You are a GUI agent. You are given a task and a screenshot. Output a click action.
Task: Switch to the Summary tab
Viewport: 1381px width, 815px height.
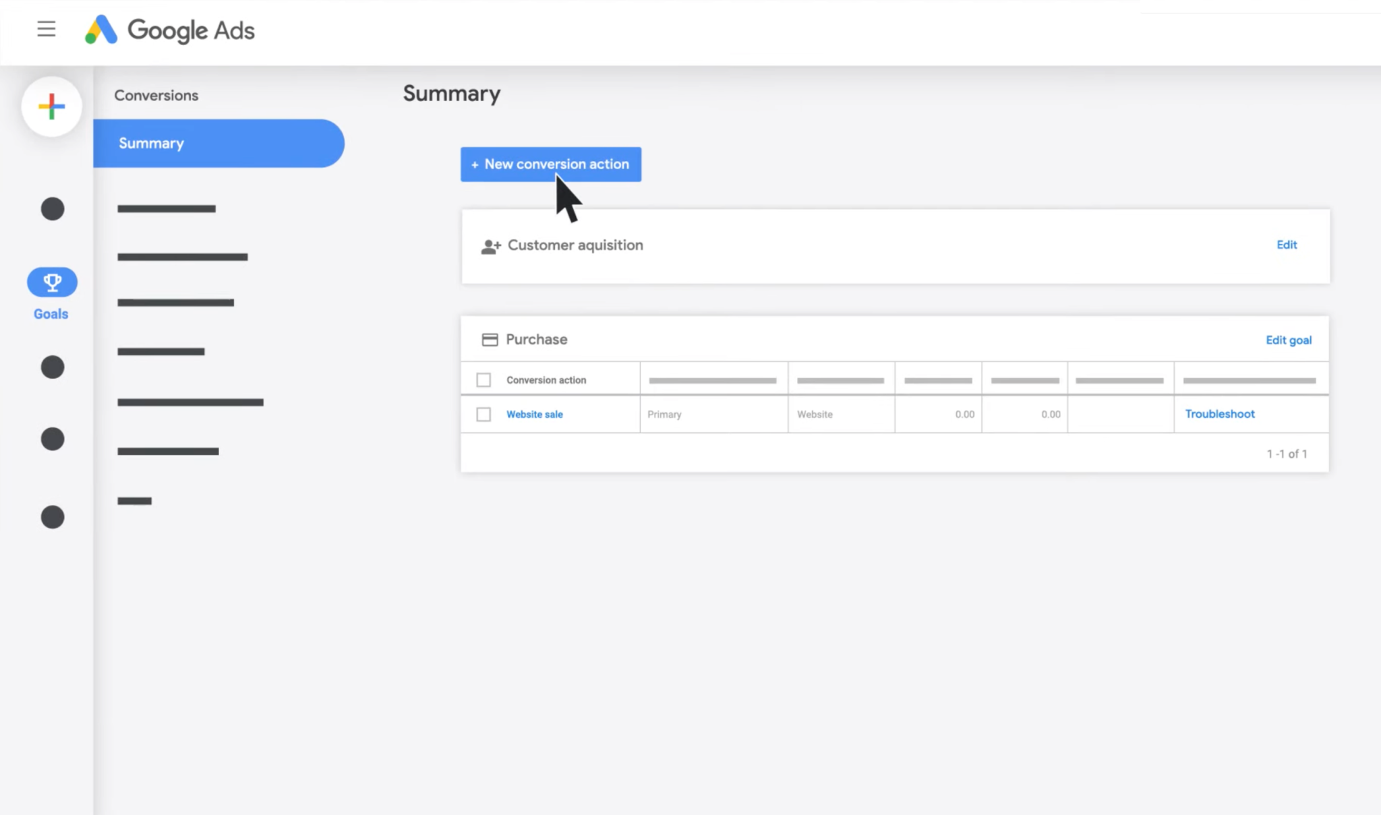tap(151, 143)
